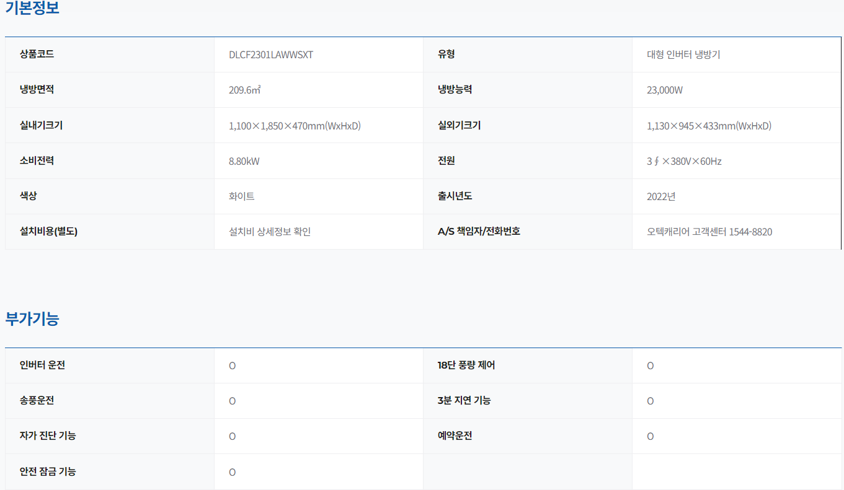Click the 8.80kW power consumption value
This screenshot has width=844, height=490.
click(x=244, y=161)
